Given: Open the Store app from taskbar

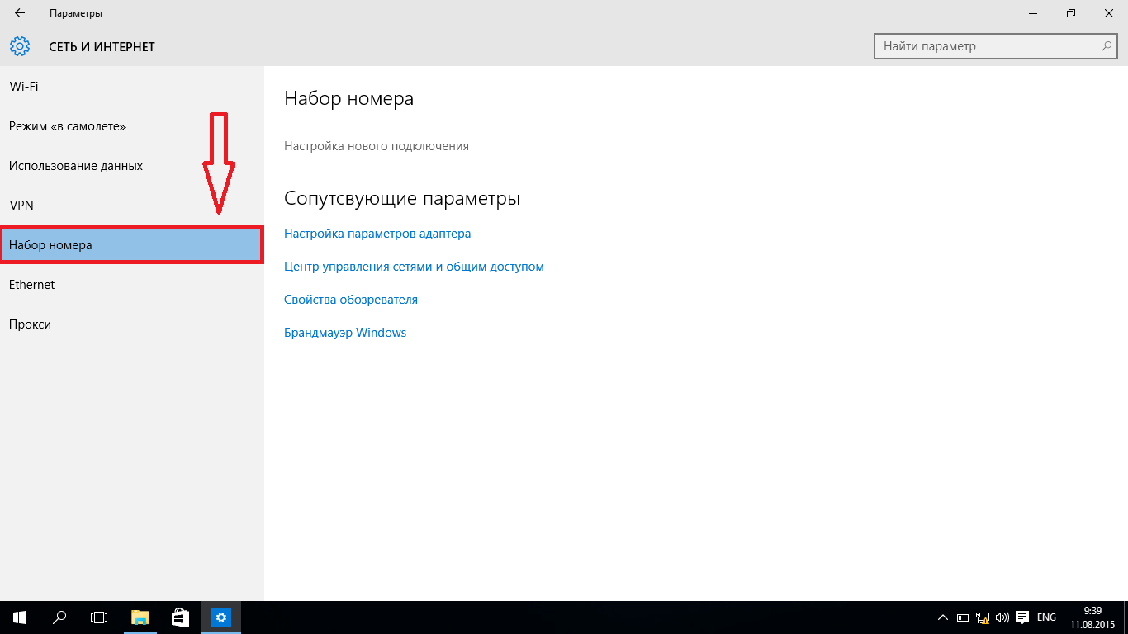Looking at the screenshot, I should (180, 617).
